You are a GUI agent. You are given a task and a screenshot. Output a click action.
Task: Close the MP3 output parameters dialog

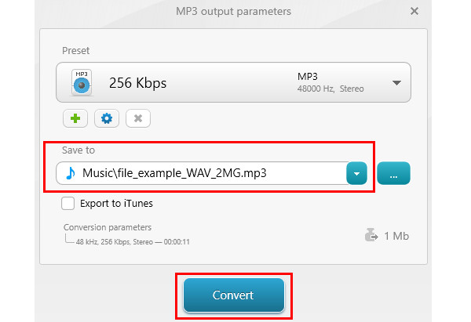coord(414,12)
